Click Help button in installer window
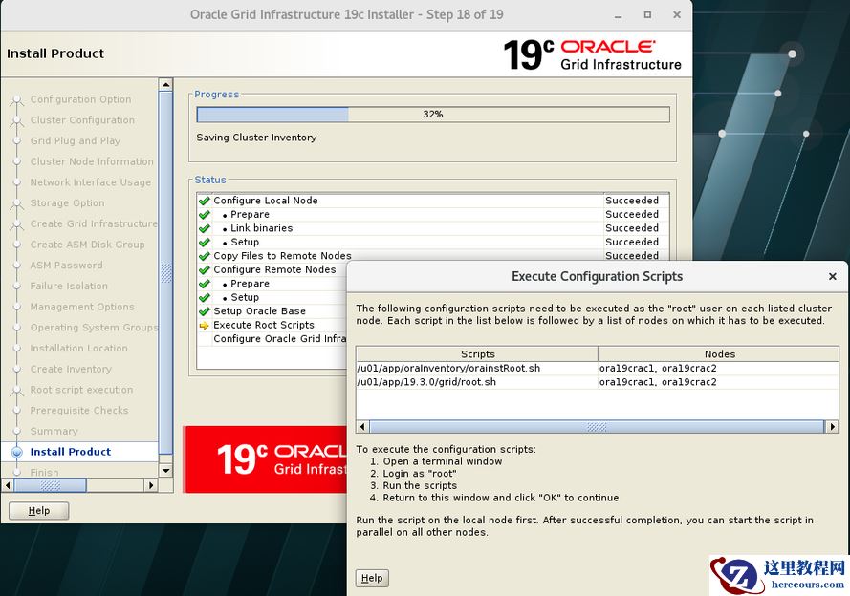The width and height of the screenshot is (850, 596). pos(39,510)
